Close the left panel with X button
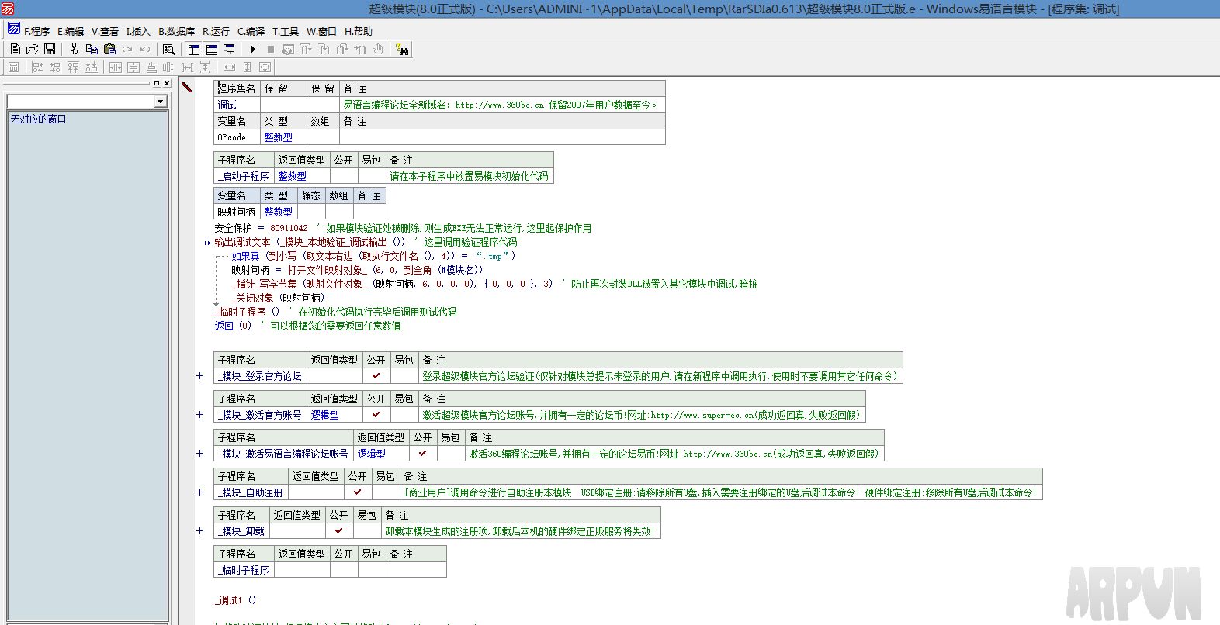This screenshot has height=625, width=1220. tap(166, 83)
